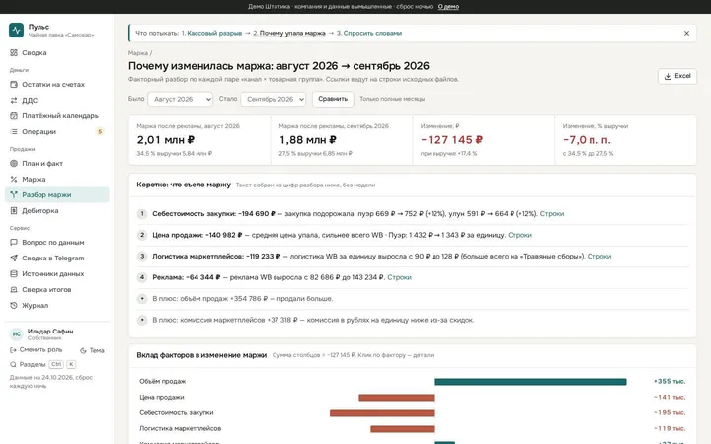Click В плюс: объём продаж row
Screen dimensions: 711x444
coord(412,299)
